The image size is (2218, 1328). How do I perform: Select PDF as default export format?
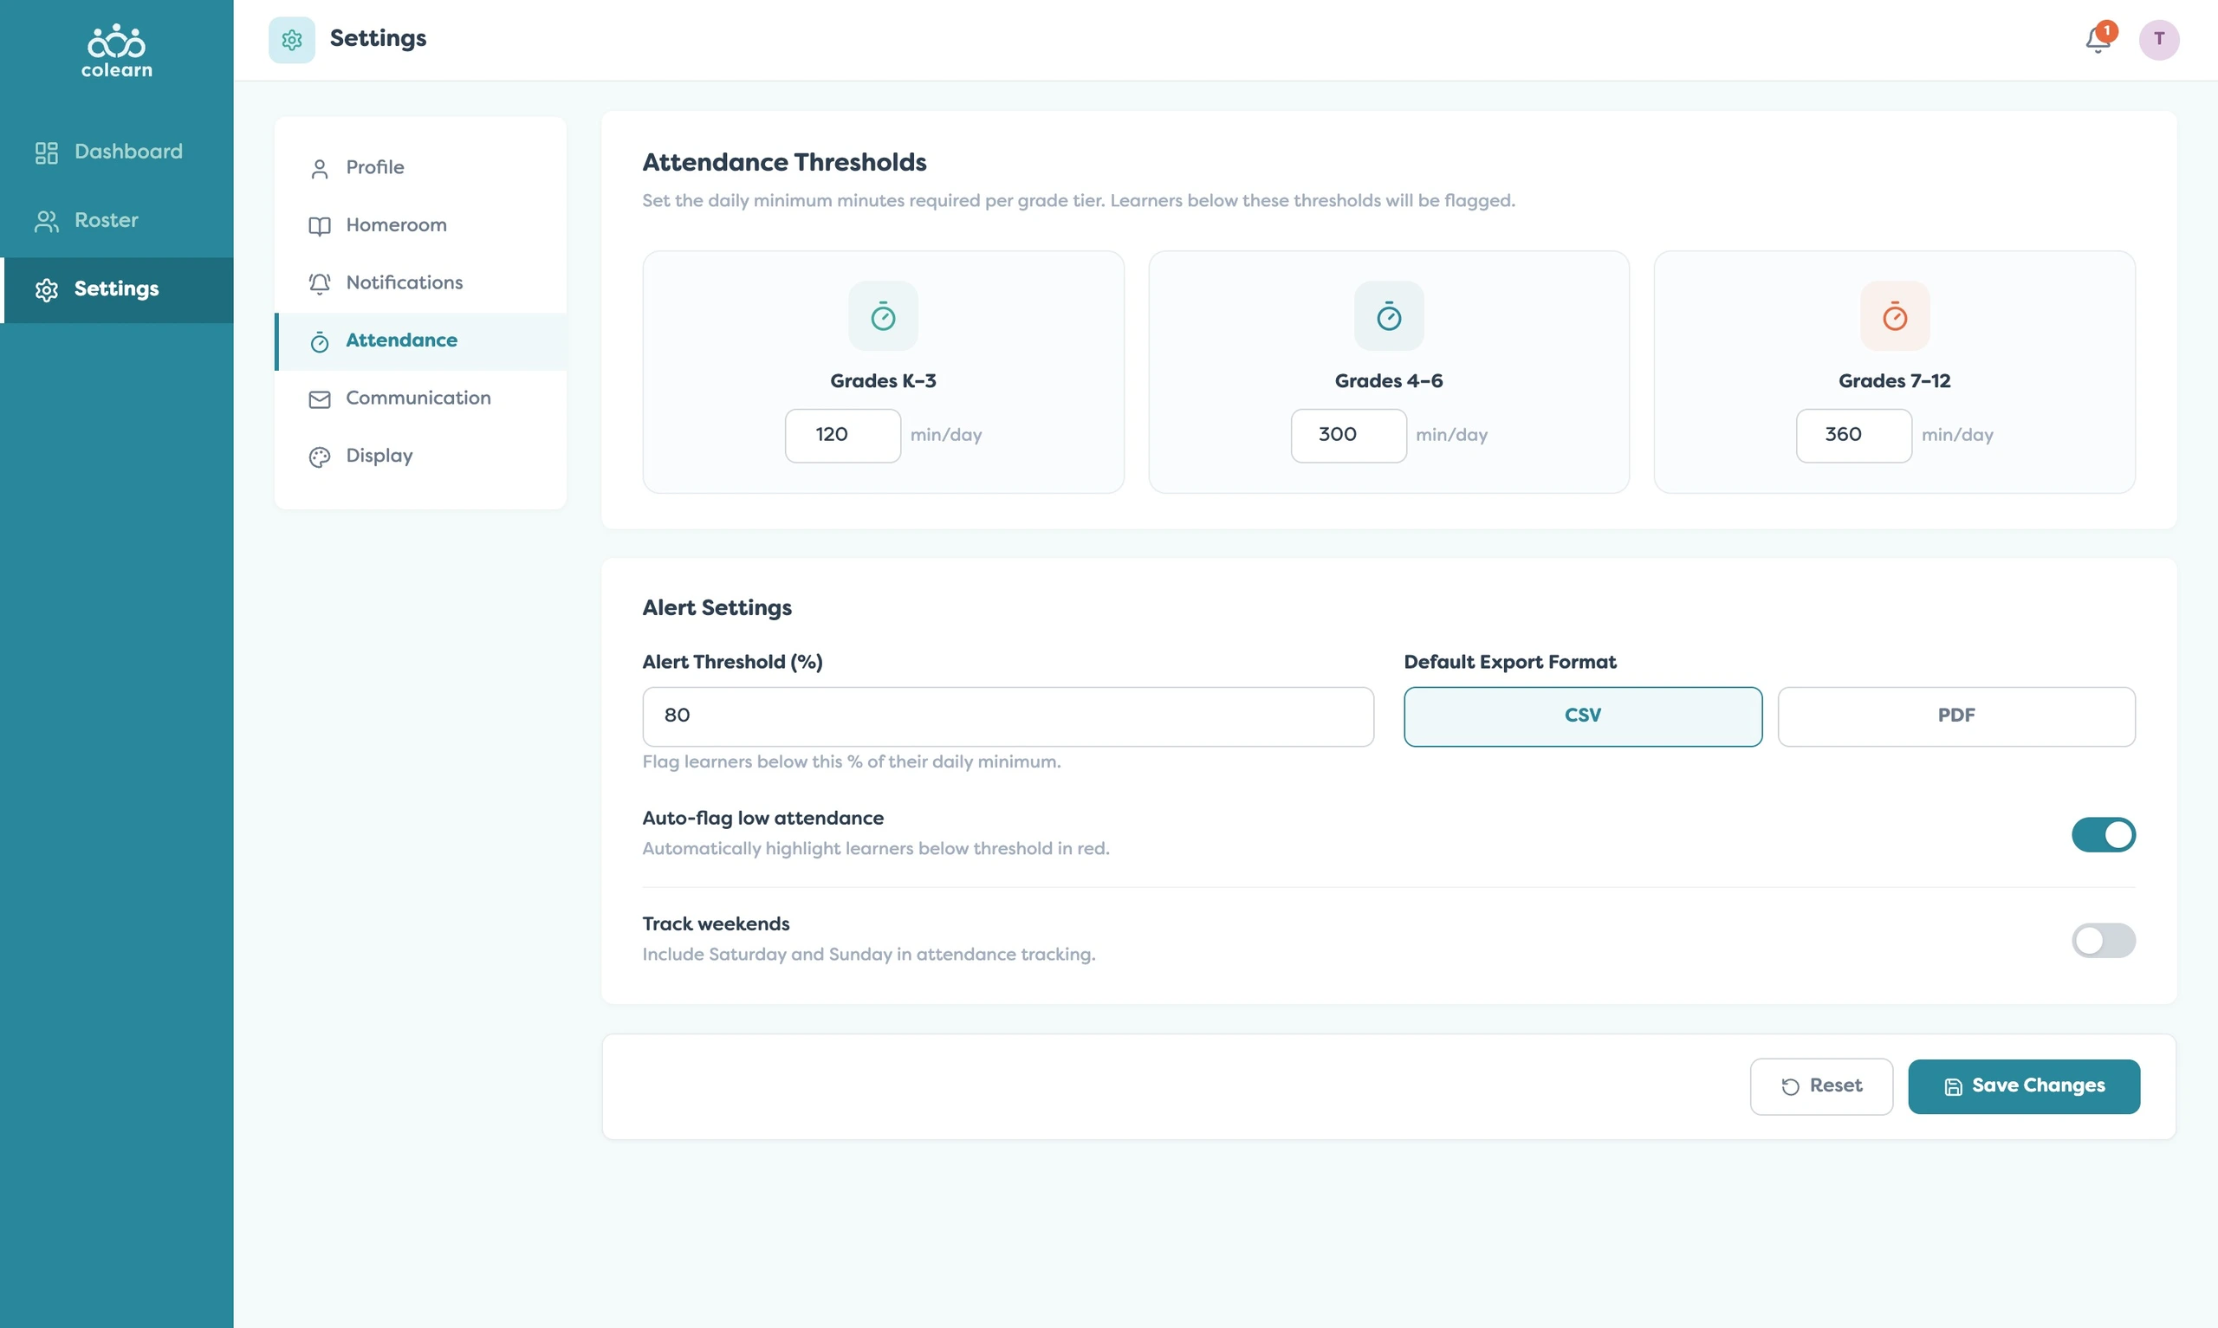[1955, 716]
